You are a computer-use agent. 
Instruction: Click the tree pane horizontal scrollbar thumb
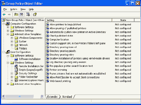click(19, 96)
